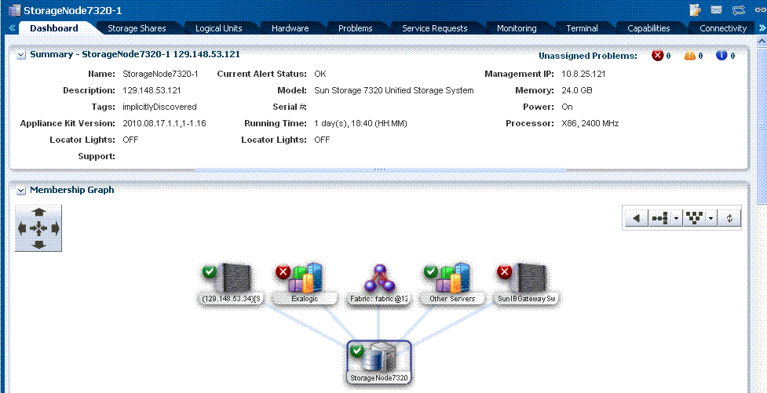Image resolution: width=767 pixels, height=393 pixels.
Task: Pan the membership graph left
Action: [22, 228]
